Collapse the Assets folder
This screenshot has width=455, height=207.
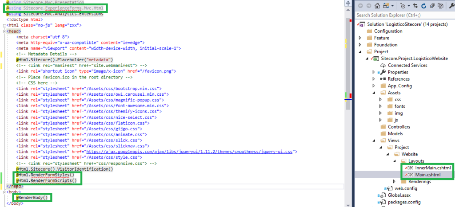[x=373, y=93]
